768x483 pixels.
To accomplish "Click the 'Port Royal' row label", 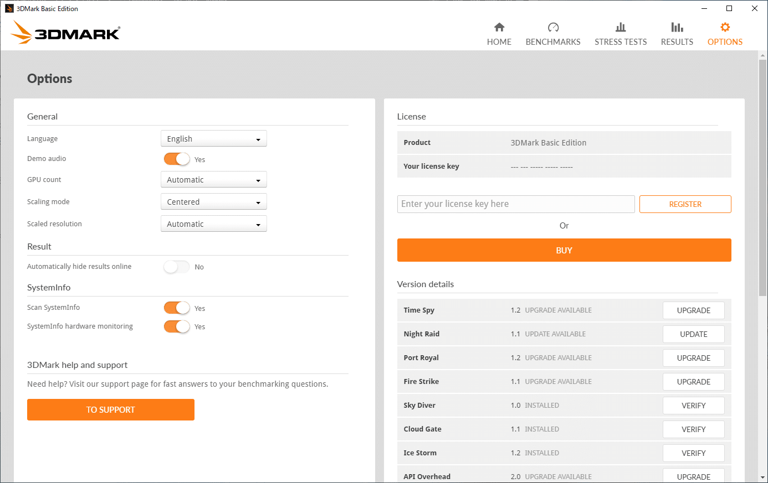I will tap(421, 358).
